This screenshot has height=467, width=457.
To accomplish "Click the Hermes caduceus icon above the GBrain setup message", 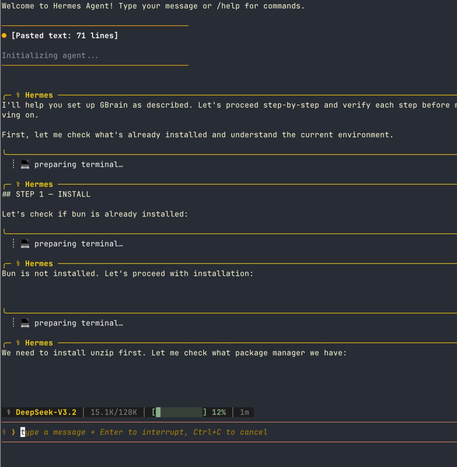I will pos(18,95).
